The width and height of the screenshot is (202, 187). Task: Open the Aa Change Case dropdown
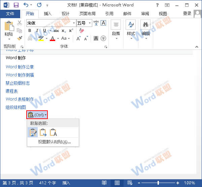click(x=65, y=38)
